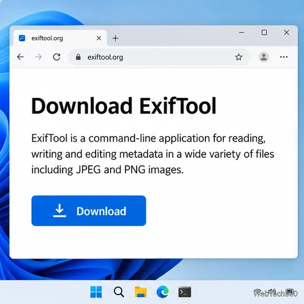The width and height of the screenshot is (304, 304).
Task: Click the padlock site info icon
Action: coord(78,57)
